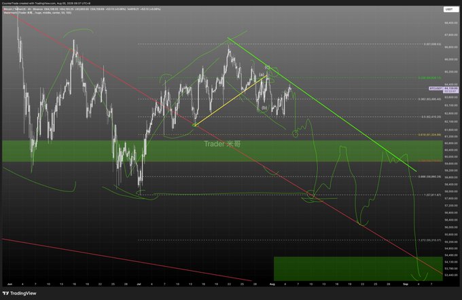
Task: Click the 0.5 Fibonacci level label
Action: click(431, 117)
